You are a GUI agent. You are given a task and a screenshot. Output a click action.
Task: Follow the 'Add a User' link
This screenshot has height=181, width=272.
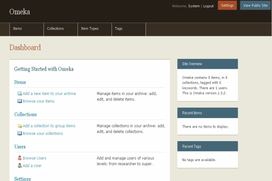[32, 166]
